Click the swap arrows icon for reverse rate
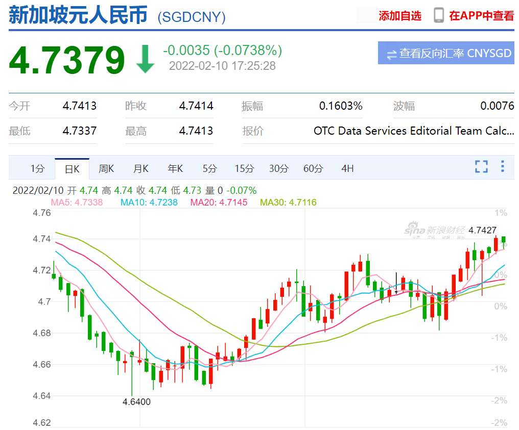 (x=391, y=54)
